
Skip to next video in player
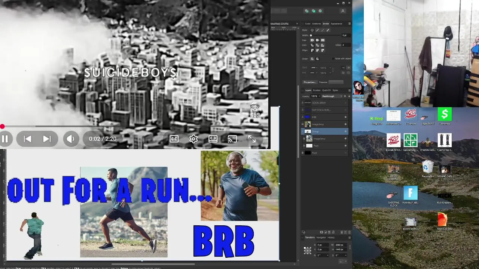[47, 139]
